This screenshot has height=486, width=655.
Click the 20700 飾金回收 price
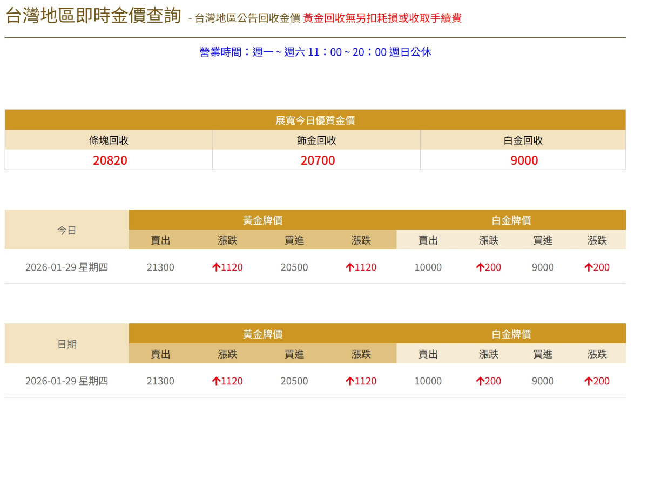click(x=318, y=160)
